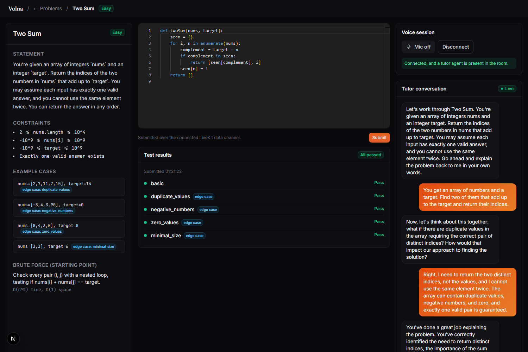Click the 'edge case: zero_values' tag
Viewport: 528px width, 352px height.
point(42,232)
